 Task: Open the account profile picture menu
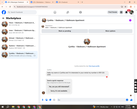132,12
